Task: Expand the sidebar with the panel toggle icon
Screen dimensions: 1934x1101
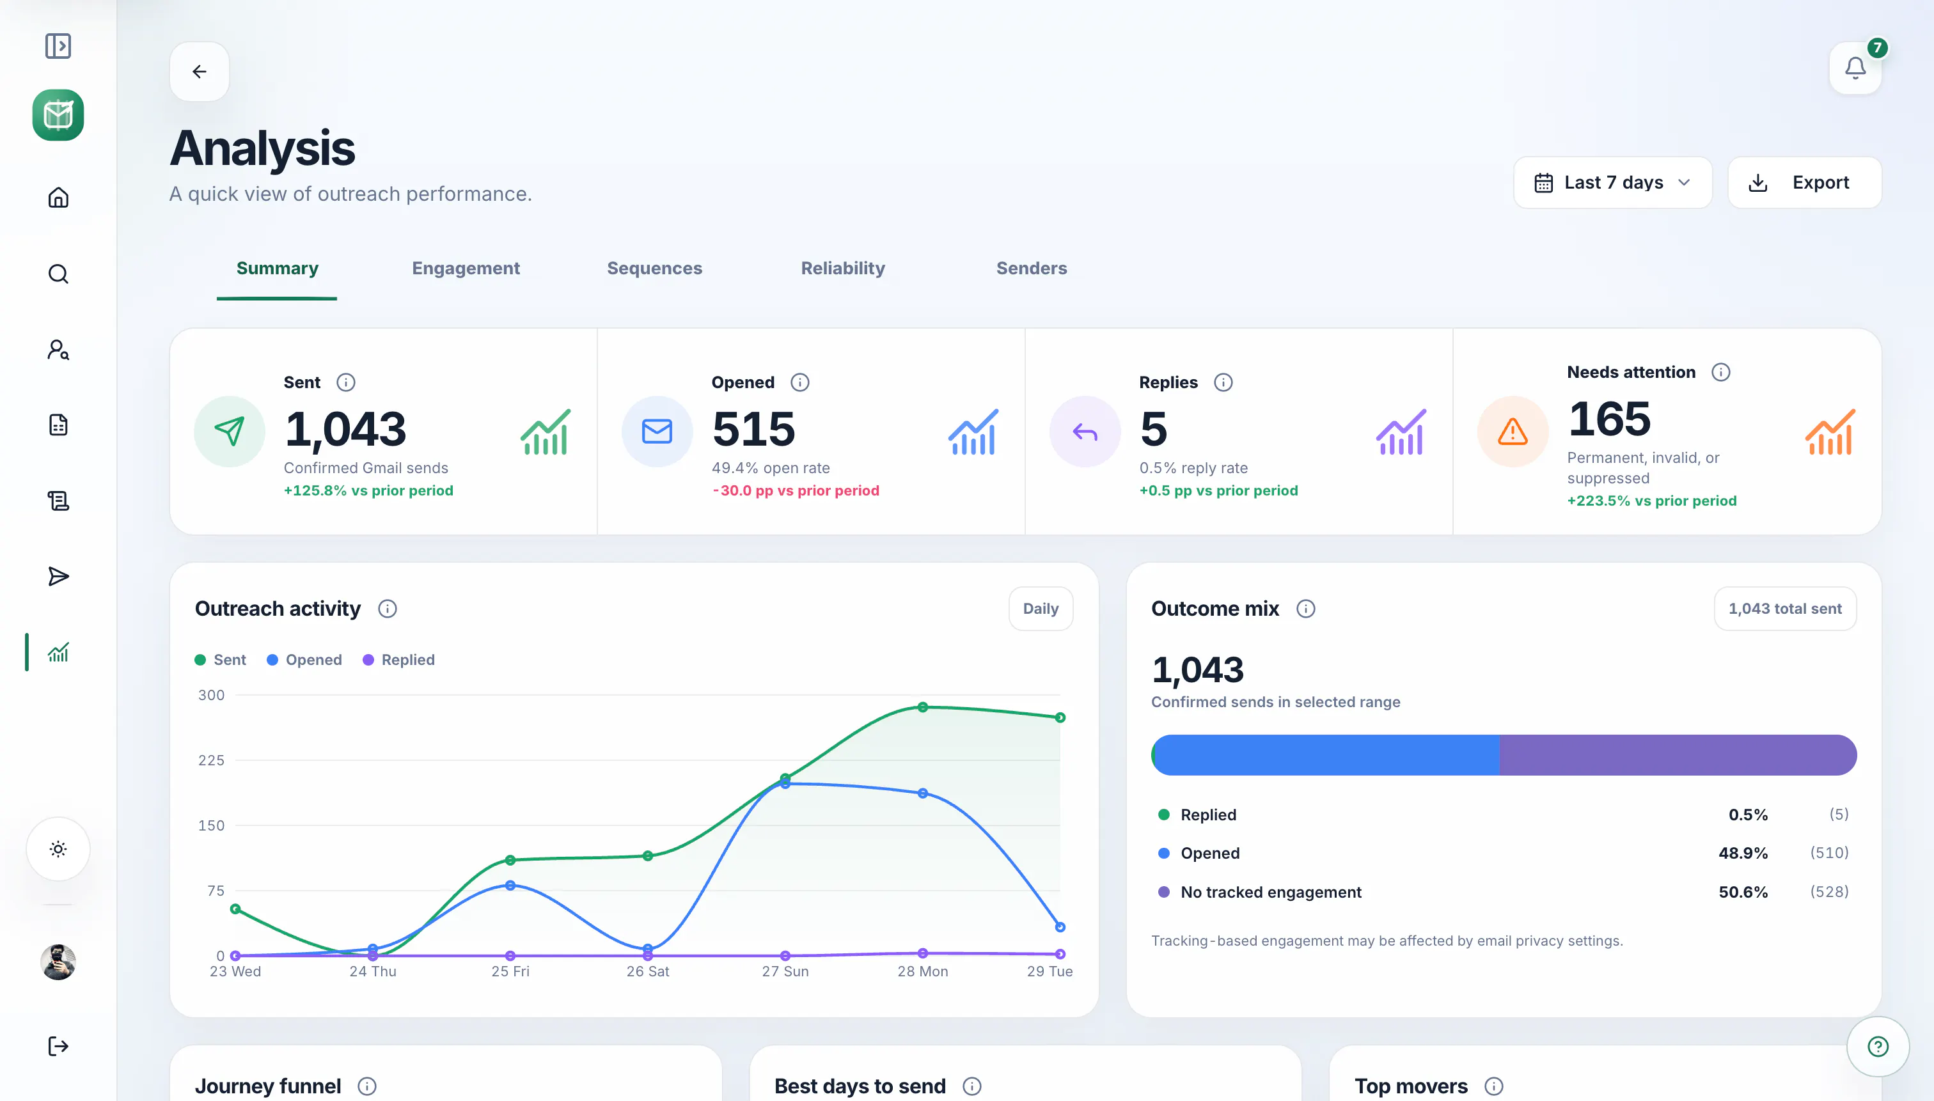Action: coord(58,46)
